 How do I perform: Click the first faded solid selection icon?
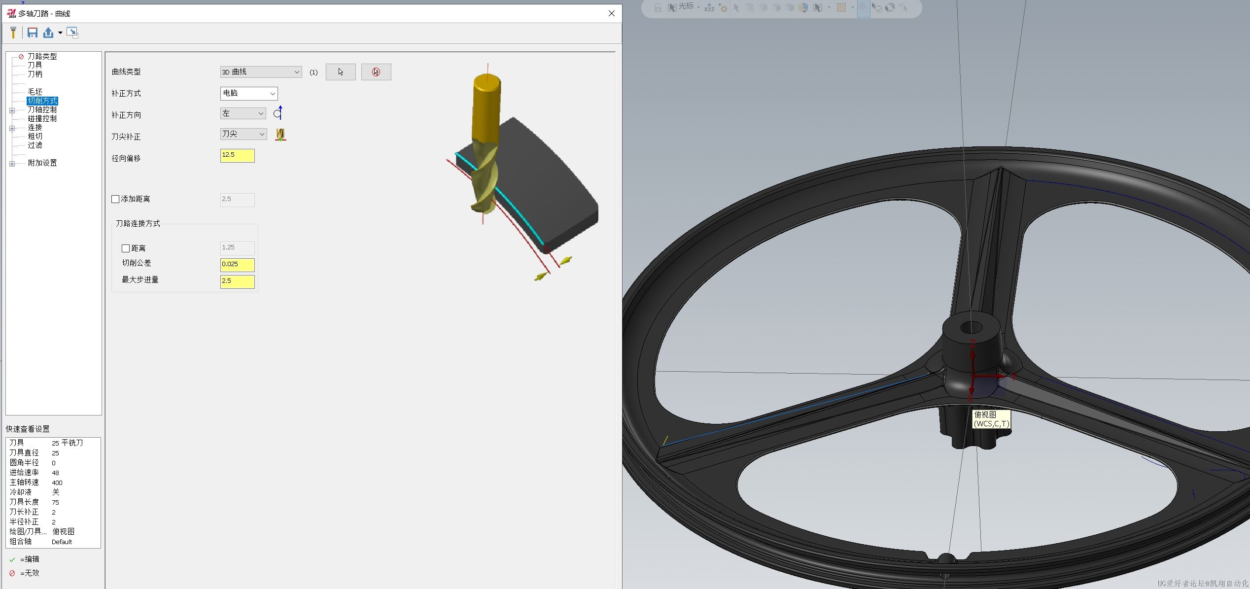tap(750, 7)
